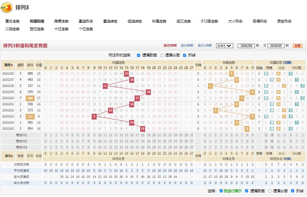The height and width of the screenshot is (197, 307).
Task: Show 最近80期 results
Action: tap(187, 45)
